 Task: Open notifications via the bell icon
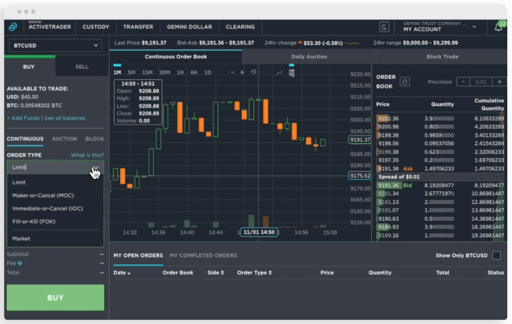click(x=498, y=27)
